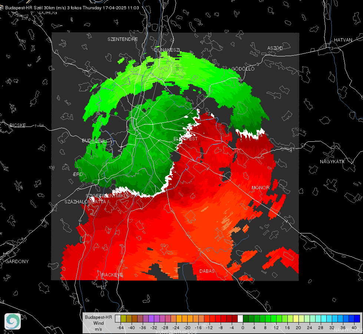The height and width of the screenshot is (334, 363).
Task: Select the BICSKE town label
Action: [x=17, y=125]
